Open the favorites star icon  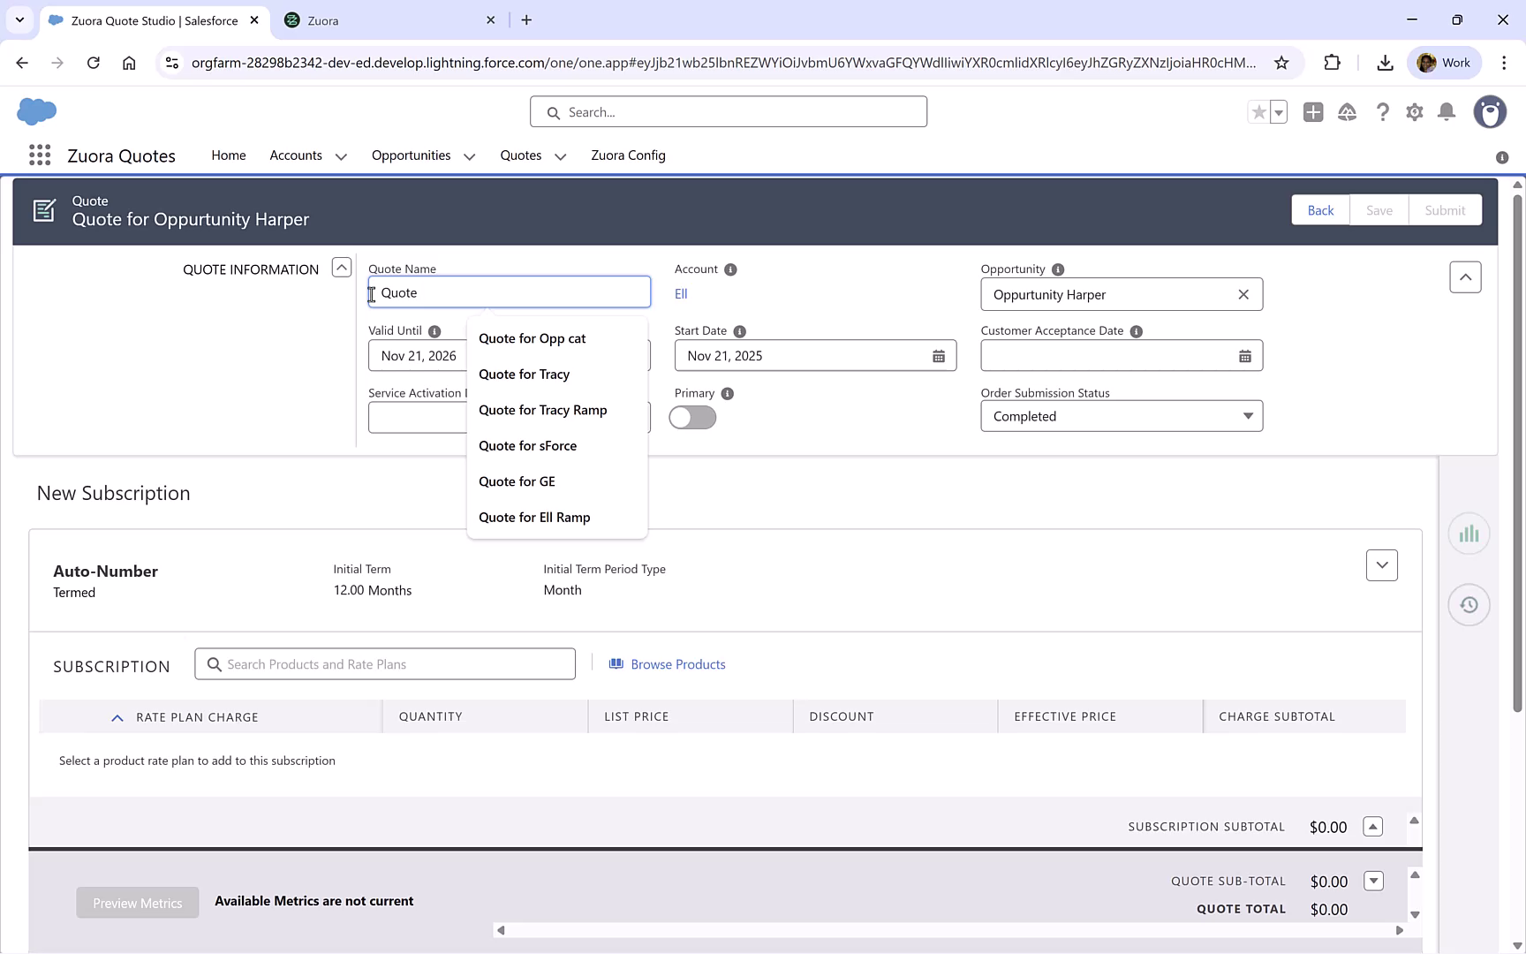[1259, 112]
